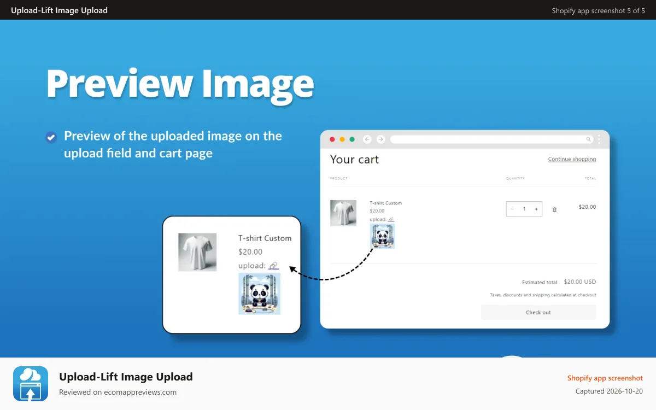Screen dimensions: 656x410
Task: Click the checkmark bullet beside the Preview text
Action: [x=51, y=137]
